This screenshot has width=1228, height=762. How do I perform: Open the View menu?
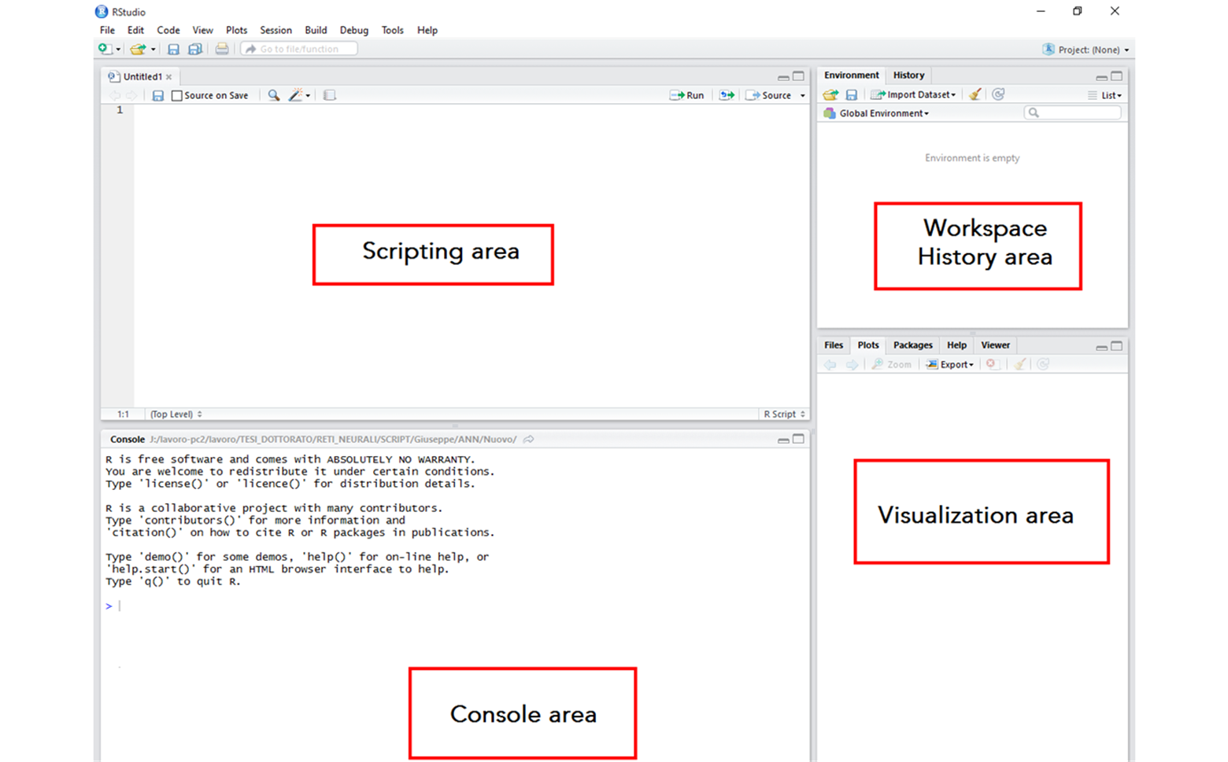point(202,30)
